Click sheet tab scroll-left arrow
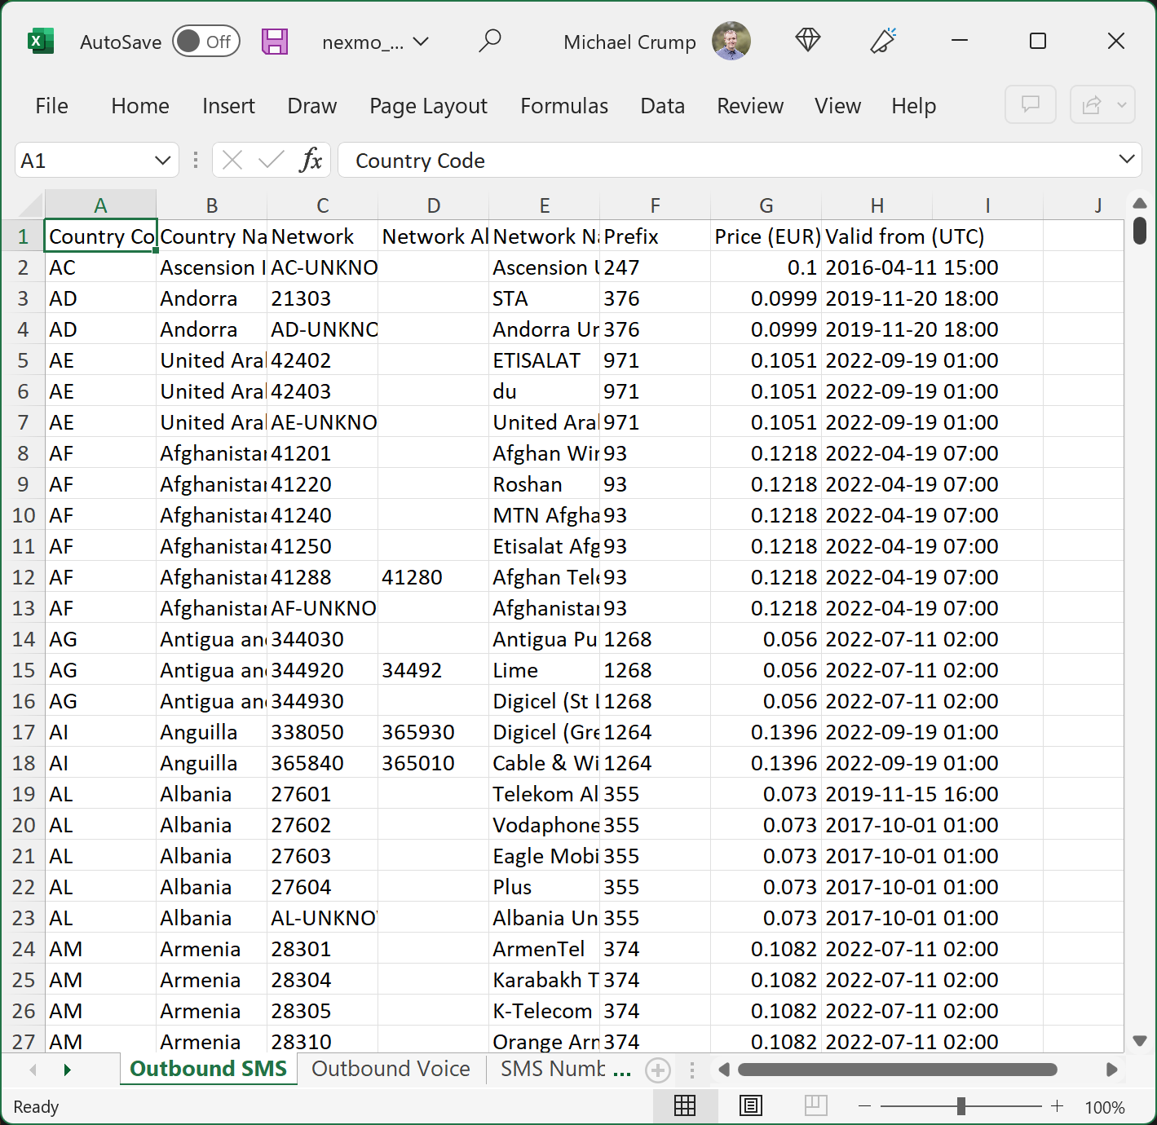 [33, 1070]
